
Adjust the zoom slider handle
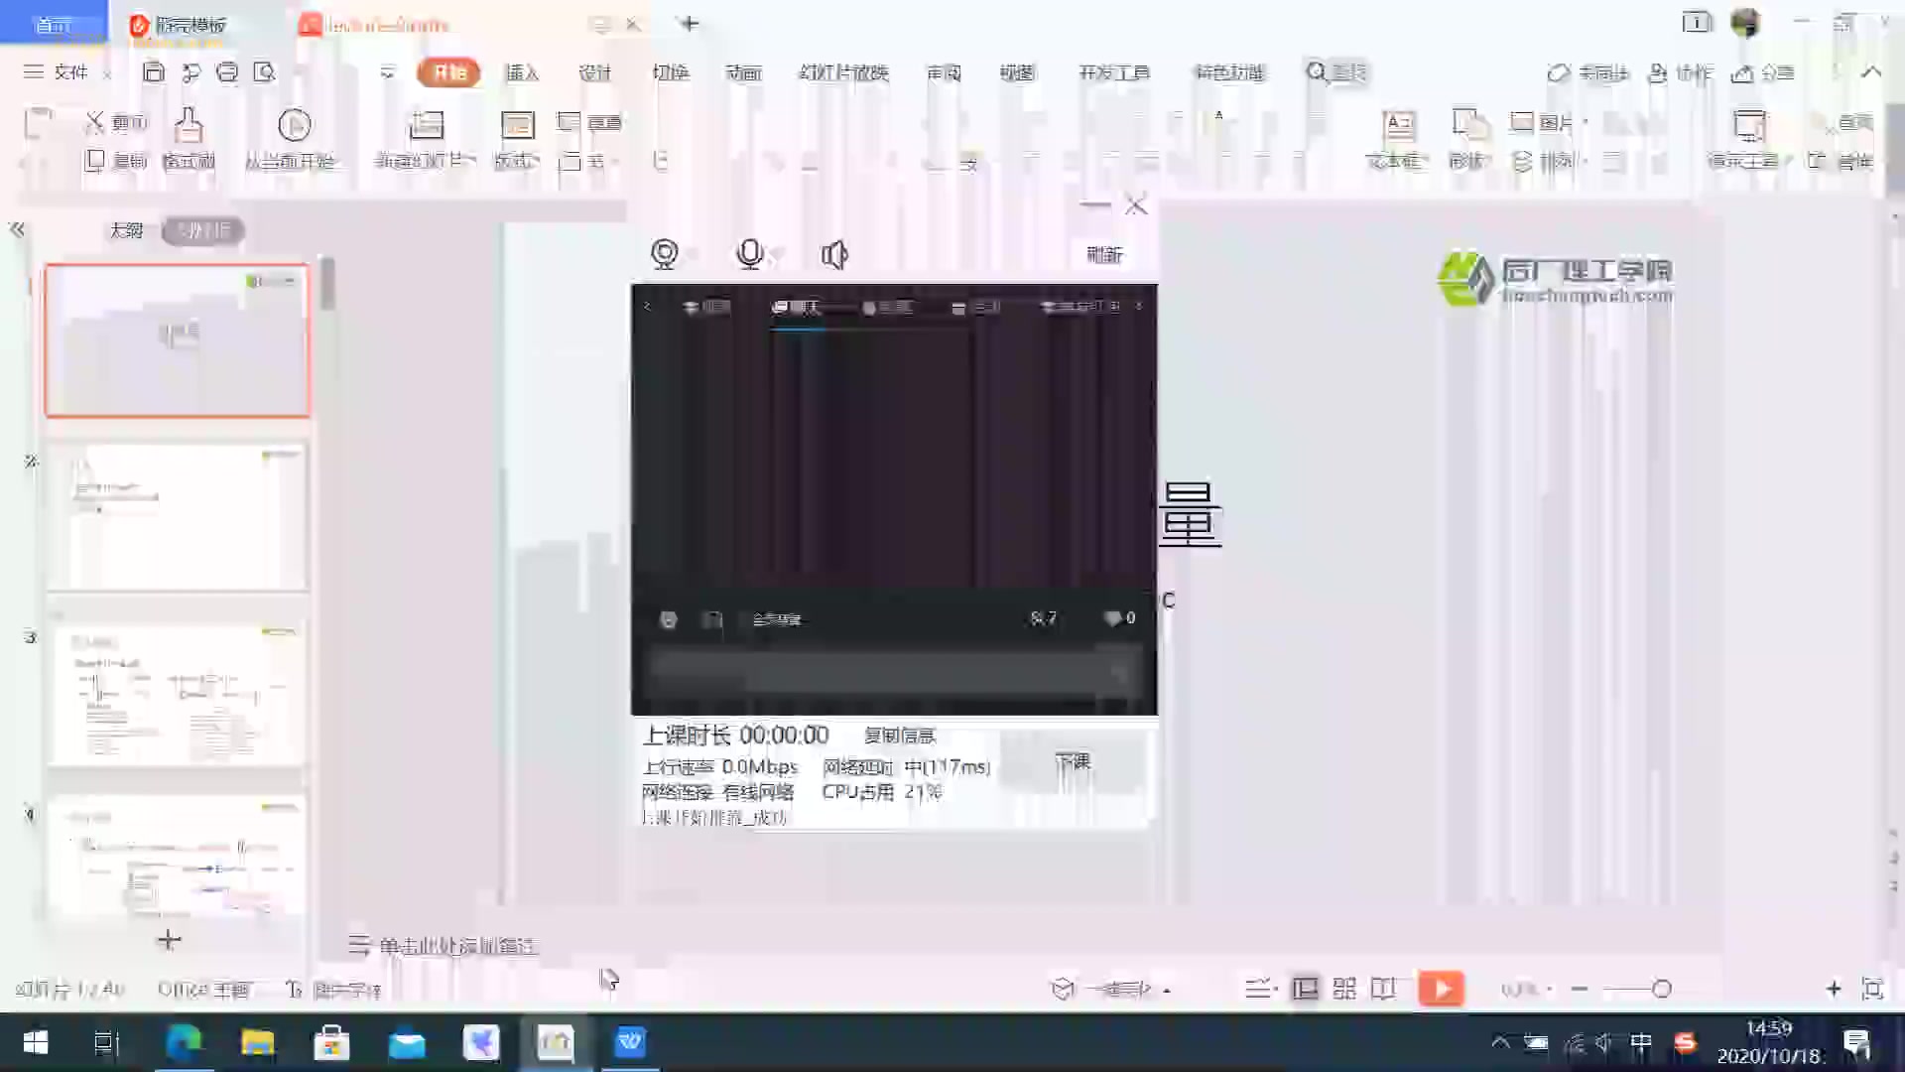click(x=1662, y=989)
